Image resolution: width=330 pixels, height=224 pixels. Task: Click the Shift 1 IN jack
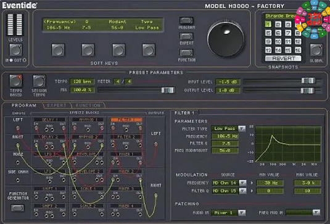[x=36, y=197]
